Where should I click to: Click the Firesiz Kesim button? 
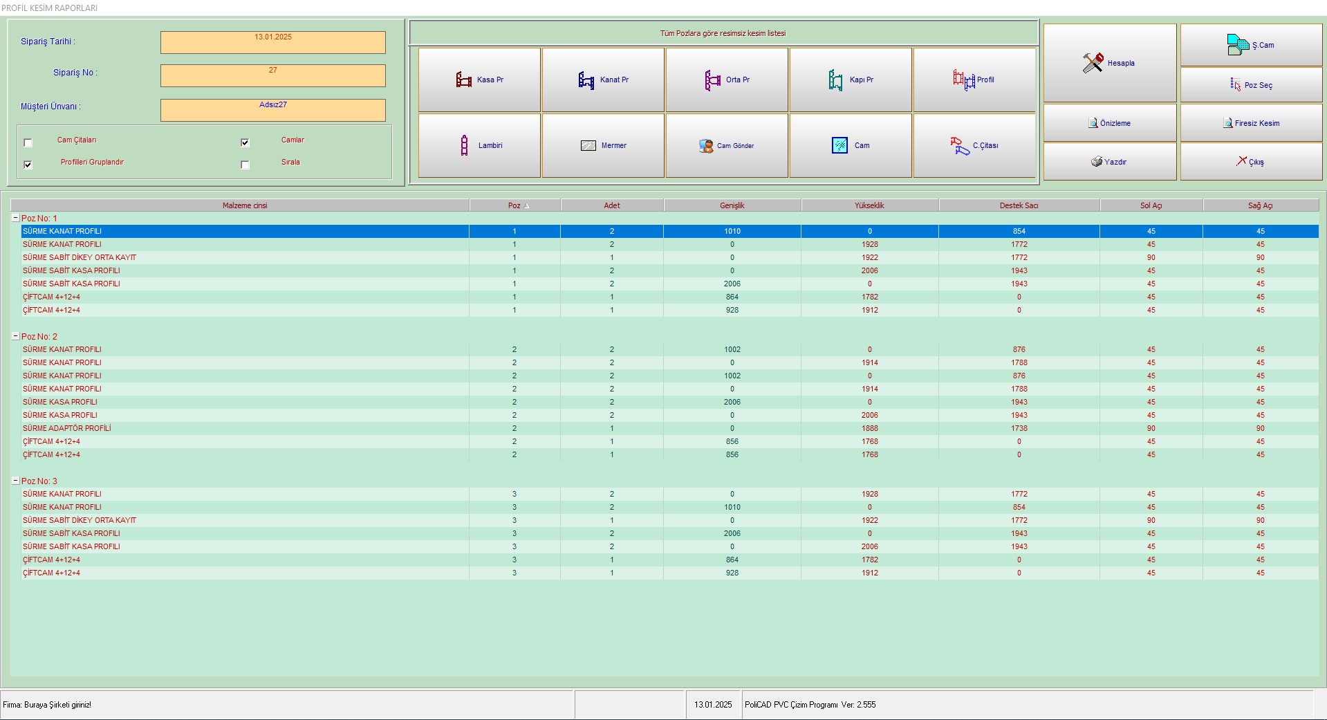[1251, 123]
